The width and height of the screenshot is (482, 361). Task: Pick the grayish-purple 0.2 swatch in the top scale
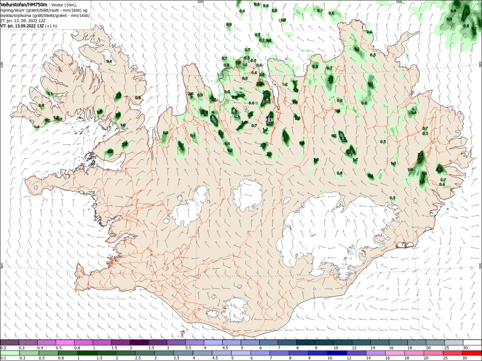tap(9, 342)
